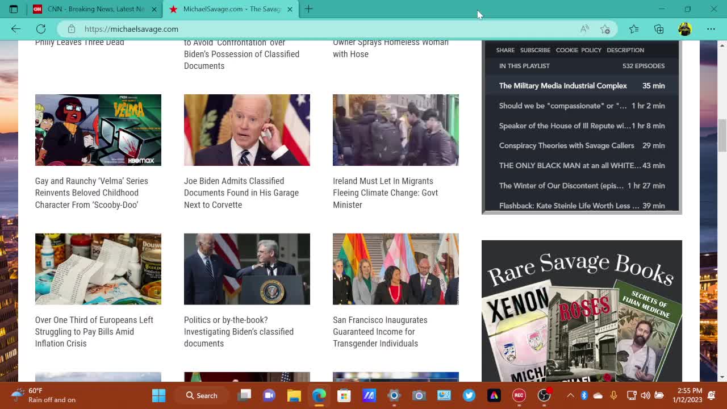Show the podcast Description
Viewport: 727px width, 409px height.
pyautogui.click(x=625, y=50)
